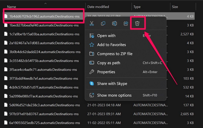Select file 5f7b5f1e01b83767.automaticDestinations-ms
Viewport: 203px width, 128px height.
point(44,114)
